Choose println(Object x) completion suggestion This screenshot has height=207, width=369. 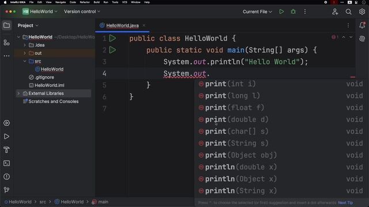click(281, 179)
